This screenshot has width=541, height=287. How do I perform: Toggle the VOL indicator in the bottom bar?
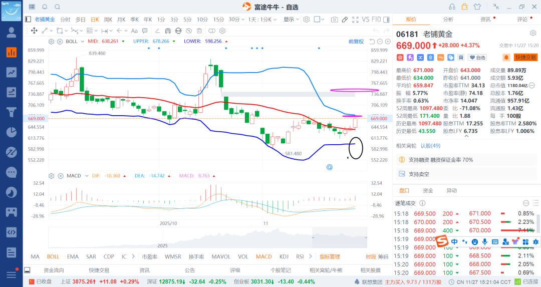[x=243, y=256]
